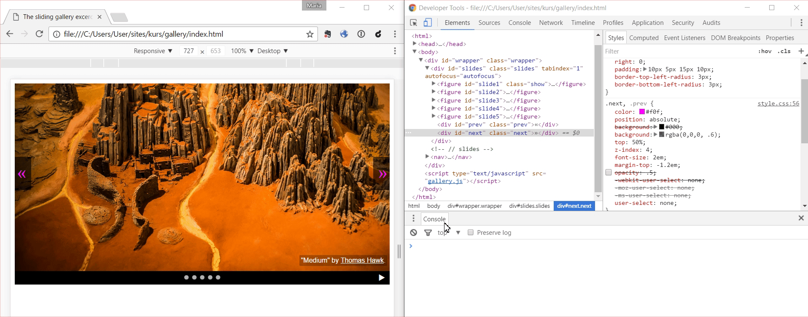Open the style.css:56 source link
Viewport: 808px width, 317px height.
pyautogui.click(x=778, y=103)
